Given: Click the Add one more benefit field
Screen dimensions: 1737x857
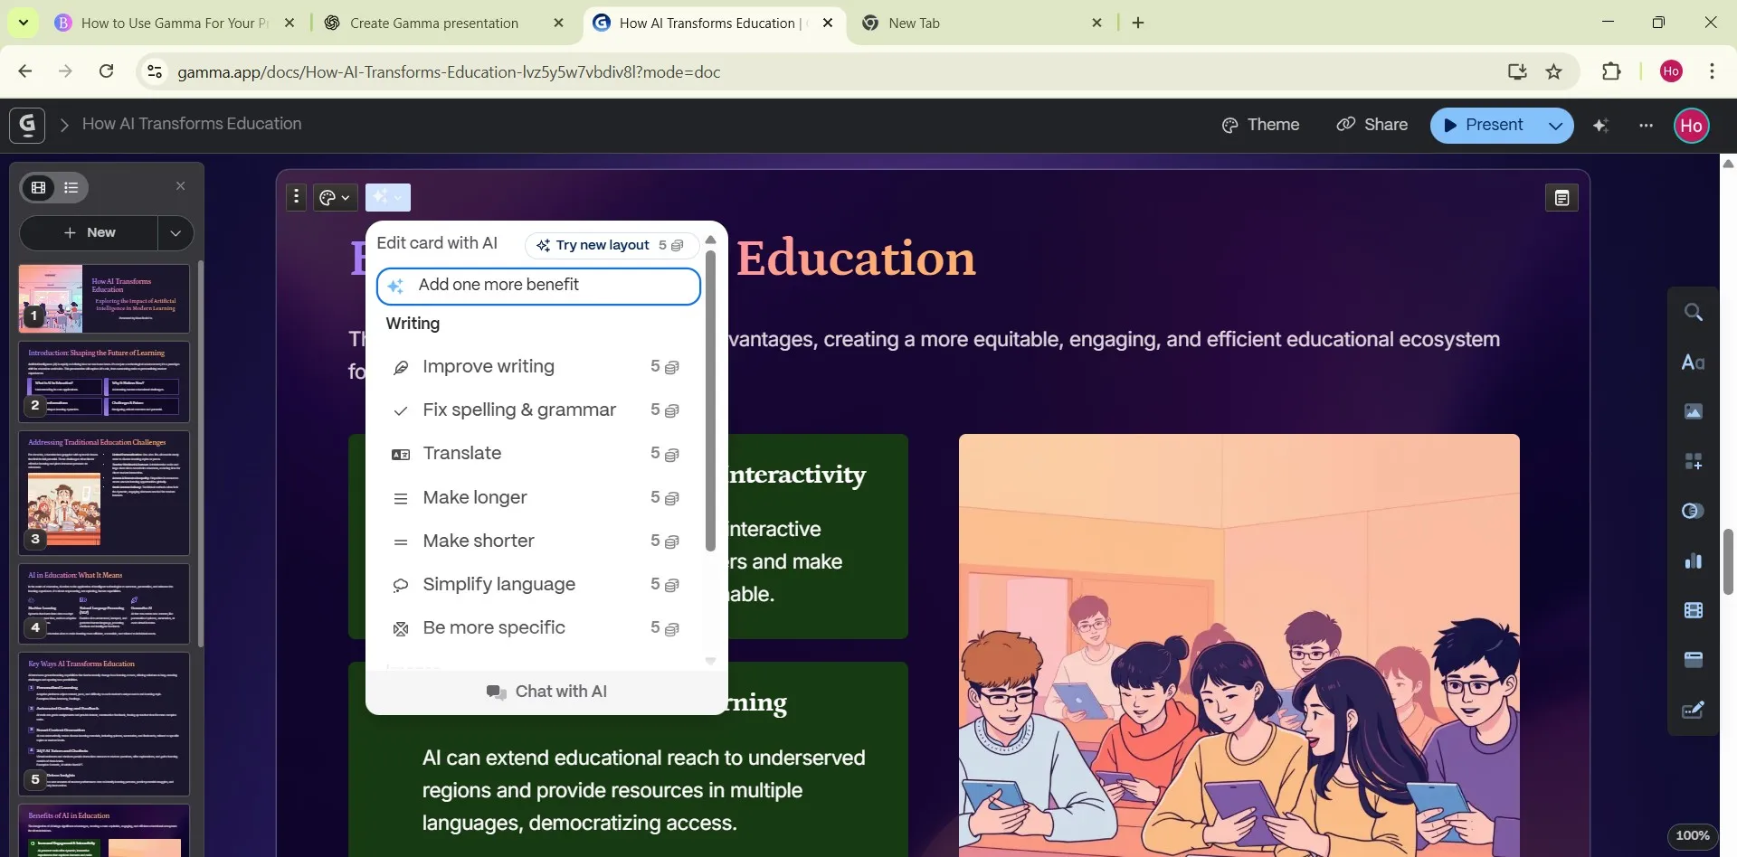Looking at the screenshot, I should point(538,286).
